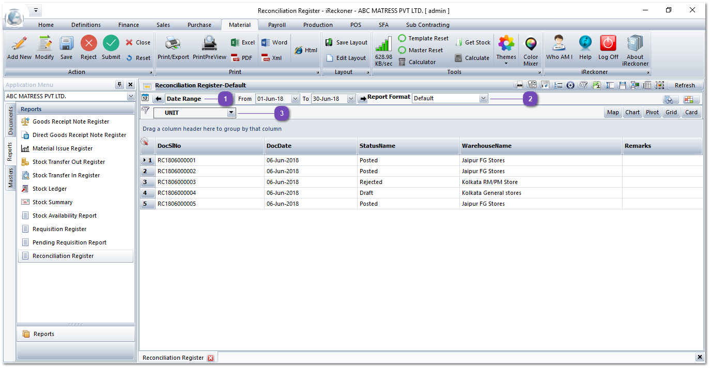Screen dimensions: 710x368
Task: Click the Refresh button
Action: (x=685, y=85)
